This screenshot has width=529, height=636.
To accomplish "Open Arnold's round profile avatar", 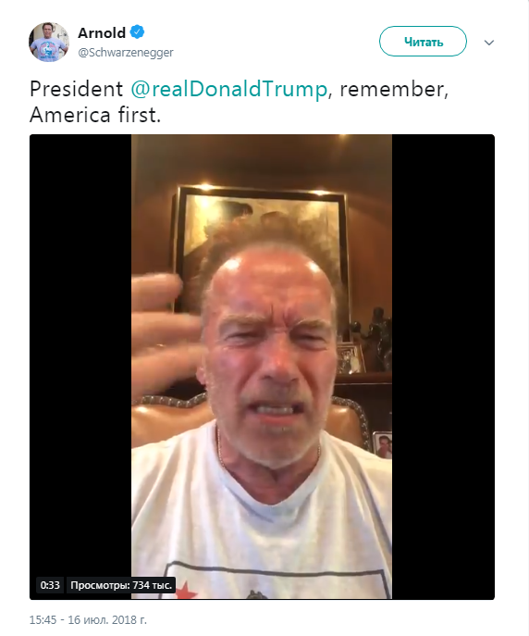I will coord(49,43).
